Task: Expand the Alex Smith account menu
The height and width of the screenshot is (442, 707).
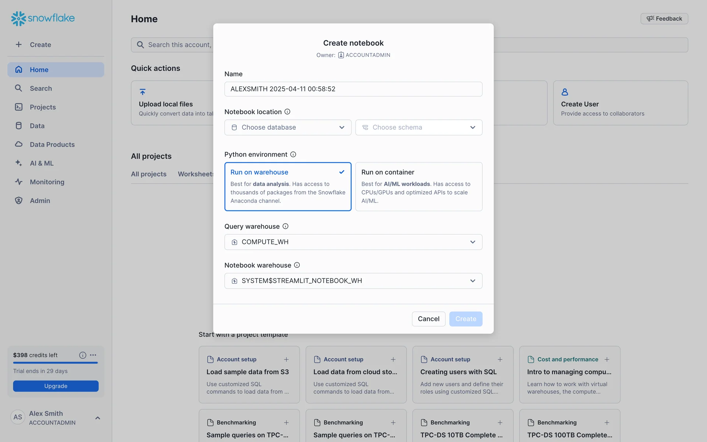Action: (98, 418)
